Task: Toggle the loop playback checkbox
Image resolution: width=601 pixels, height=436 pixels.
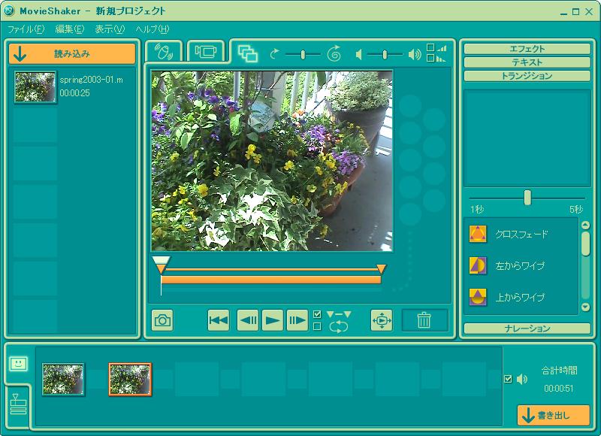Action: pyautogui.click(x=317, y=326)
